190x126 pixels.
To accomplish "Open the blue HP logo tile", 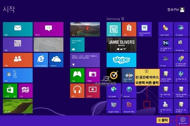I will coord(181,75).
